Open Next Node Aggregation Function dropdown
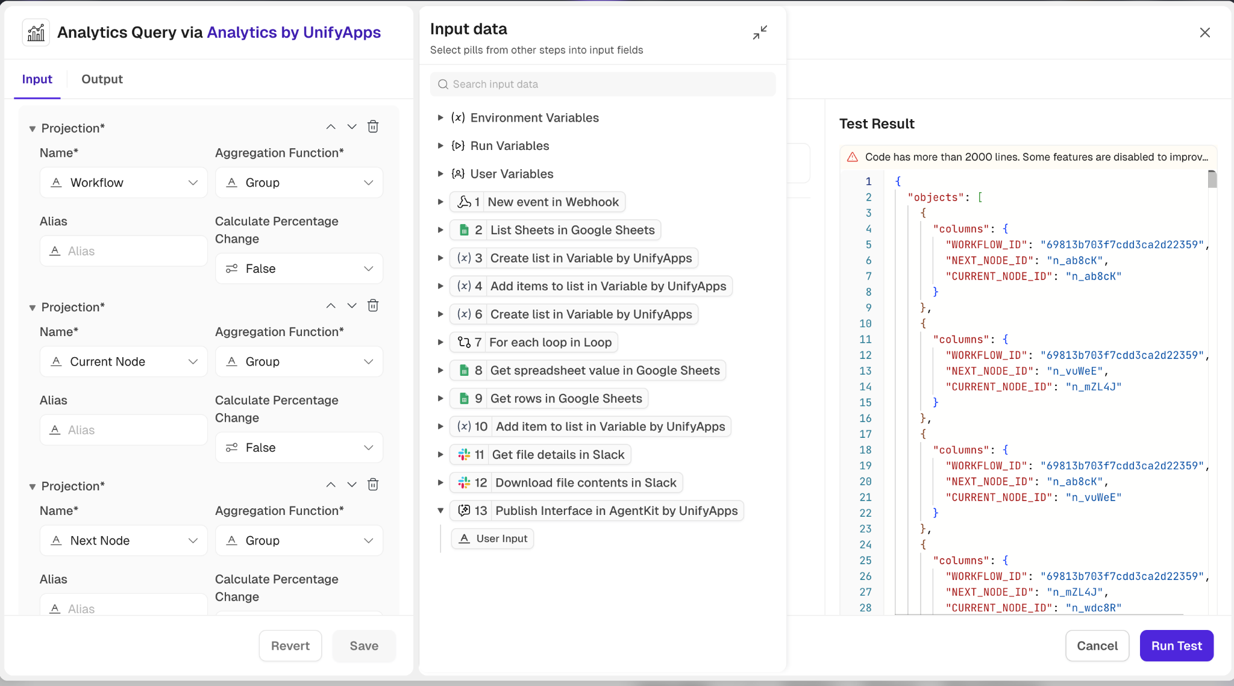The height and width of the screenshot is (686, 1234). point(299,540)
